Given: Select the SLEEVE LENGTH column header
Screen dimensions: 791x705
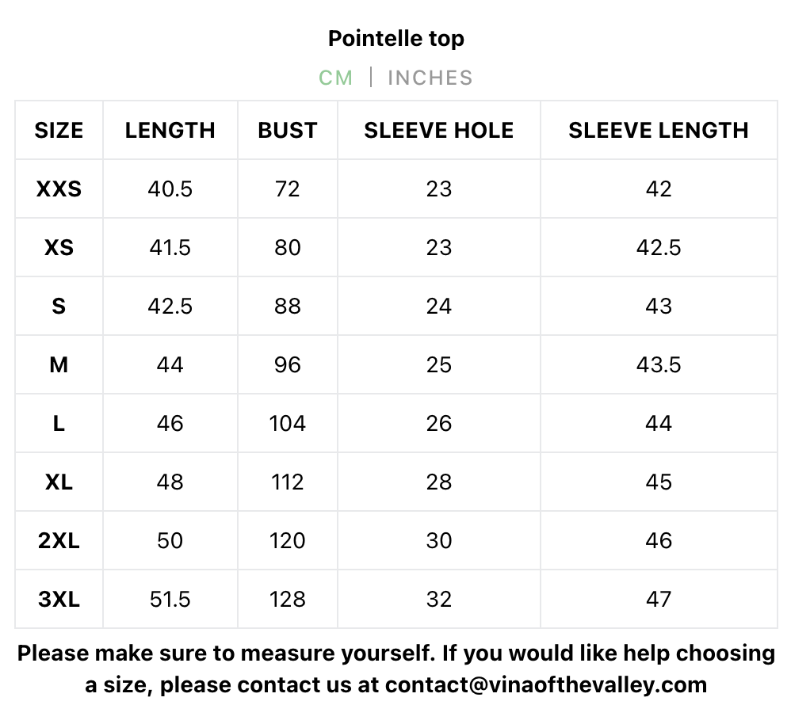Looking at the screenshot, I should point(658,131).
